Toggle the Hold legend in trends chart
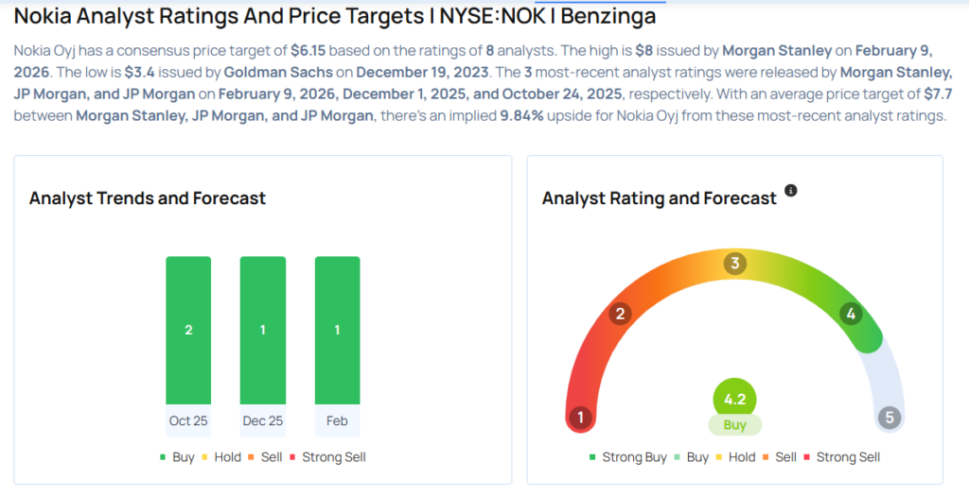 point(220,457)
